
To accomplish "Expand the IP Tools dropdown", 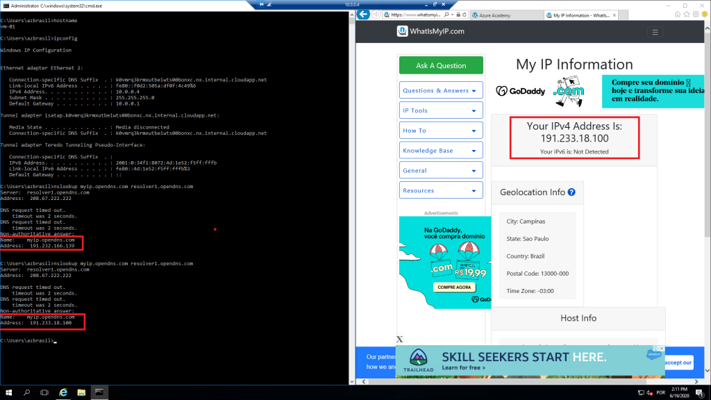I will tap(441, 110).
